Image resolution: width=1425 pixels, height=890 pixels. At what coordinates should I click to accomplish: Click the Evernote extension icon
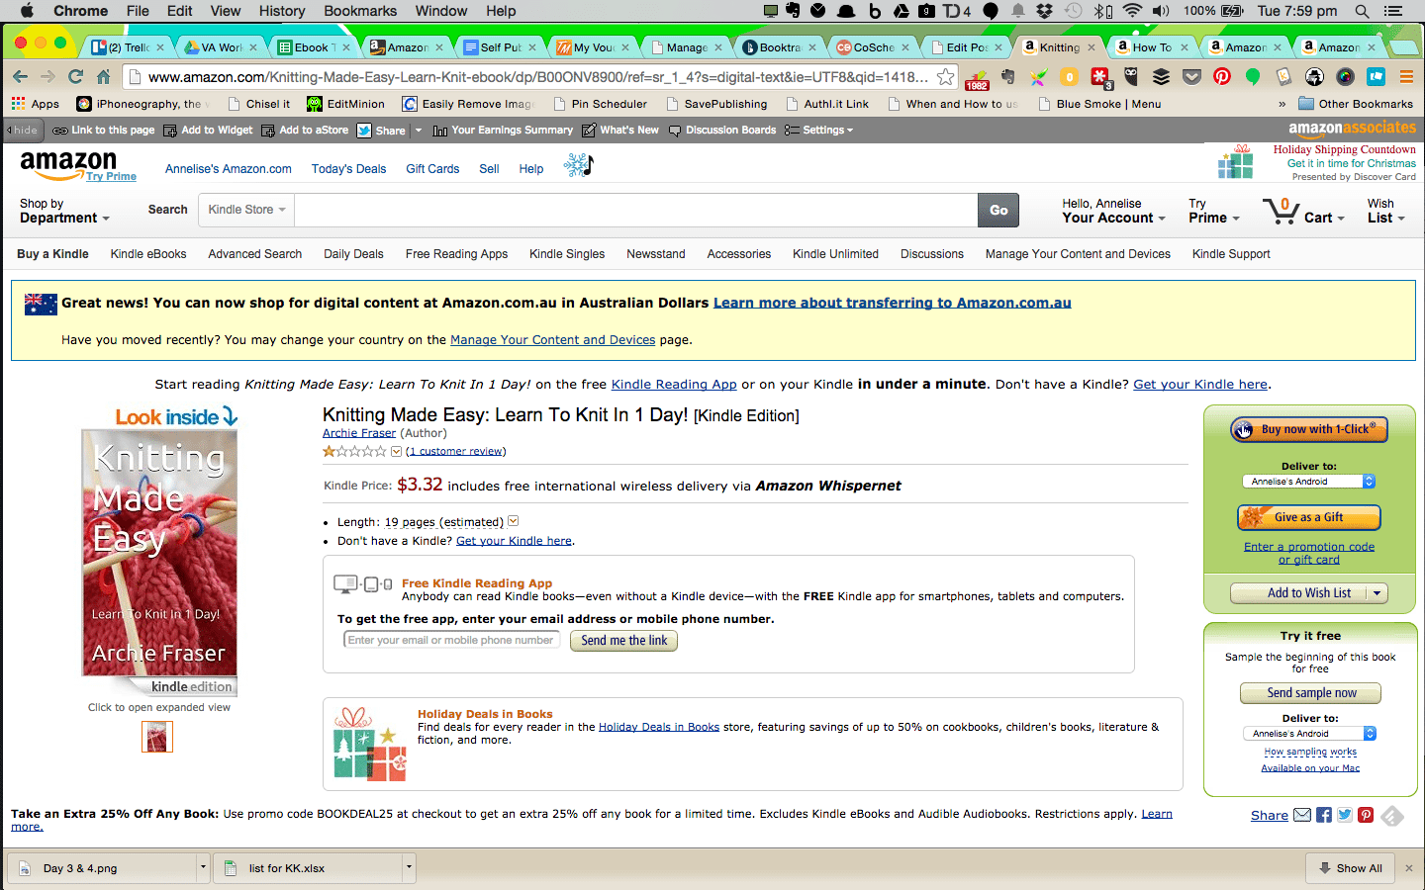[1007, 76]
